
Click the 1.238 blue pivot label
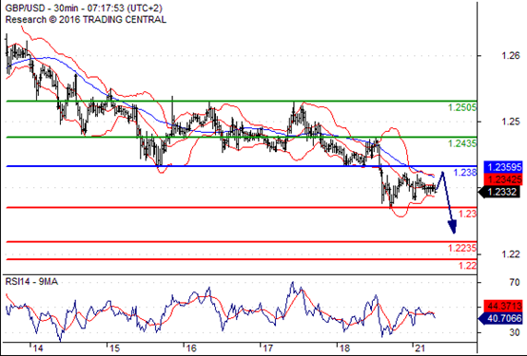(465, 173)
